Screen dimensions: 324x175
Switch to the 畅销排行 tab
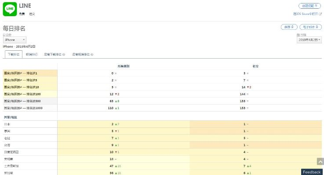click(32, 55)
